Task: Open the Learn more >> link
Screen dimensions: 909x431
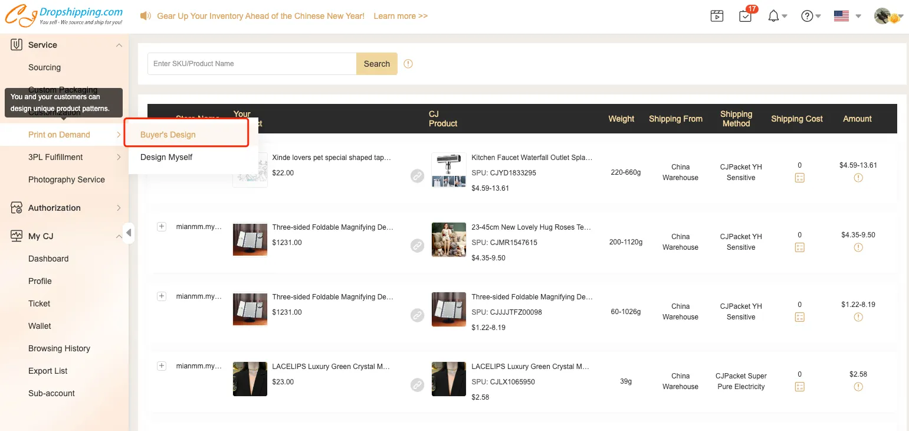Action: (401, 16)
